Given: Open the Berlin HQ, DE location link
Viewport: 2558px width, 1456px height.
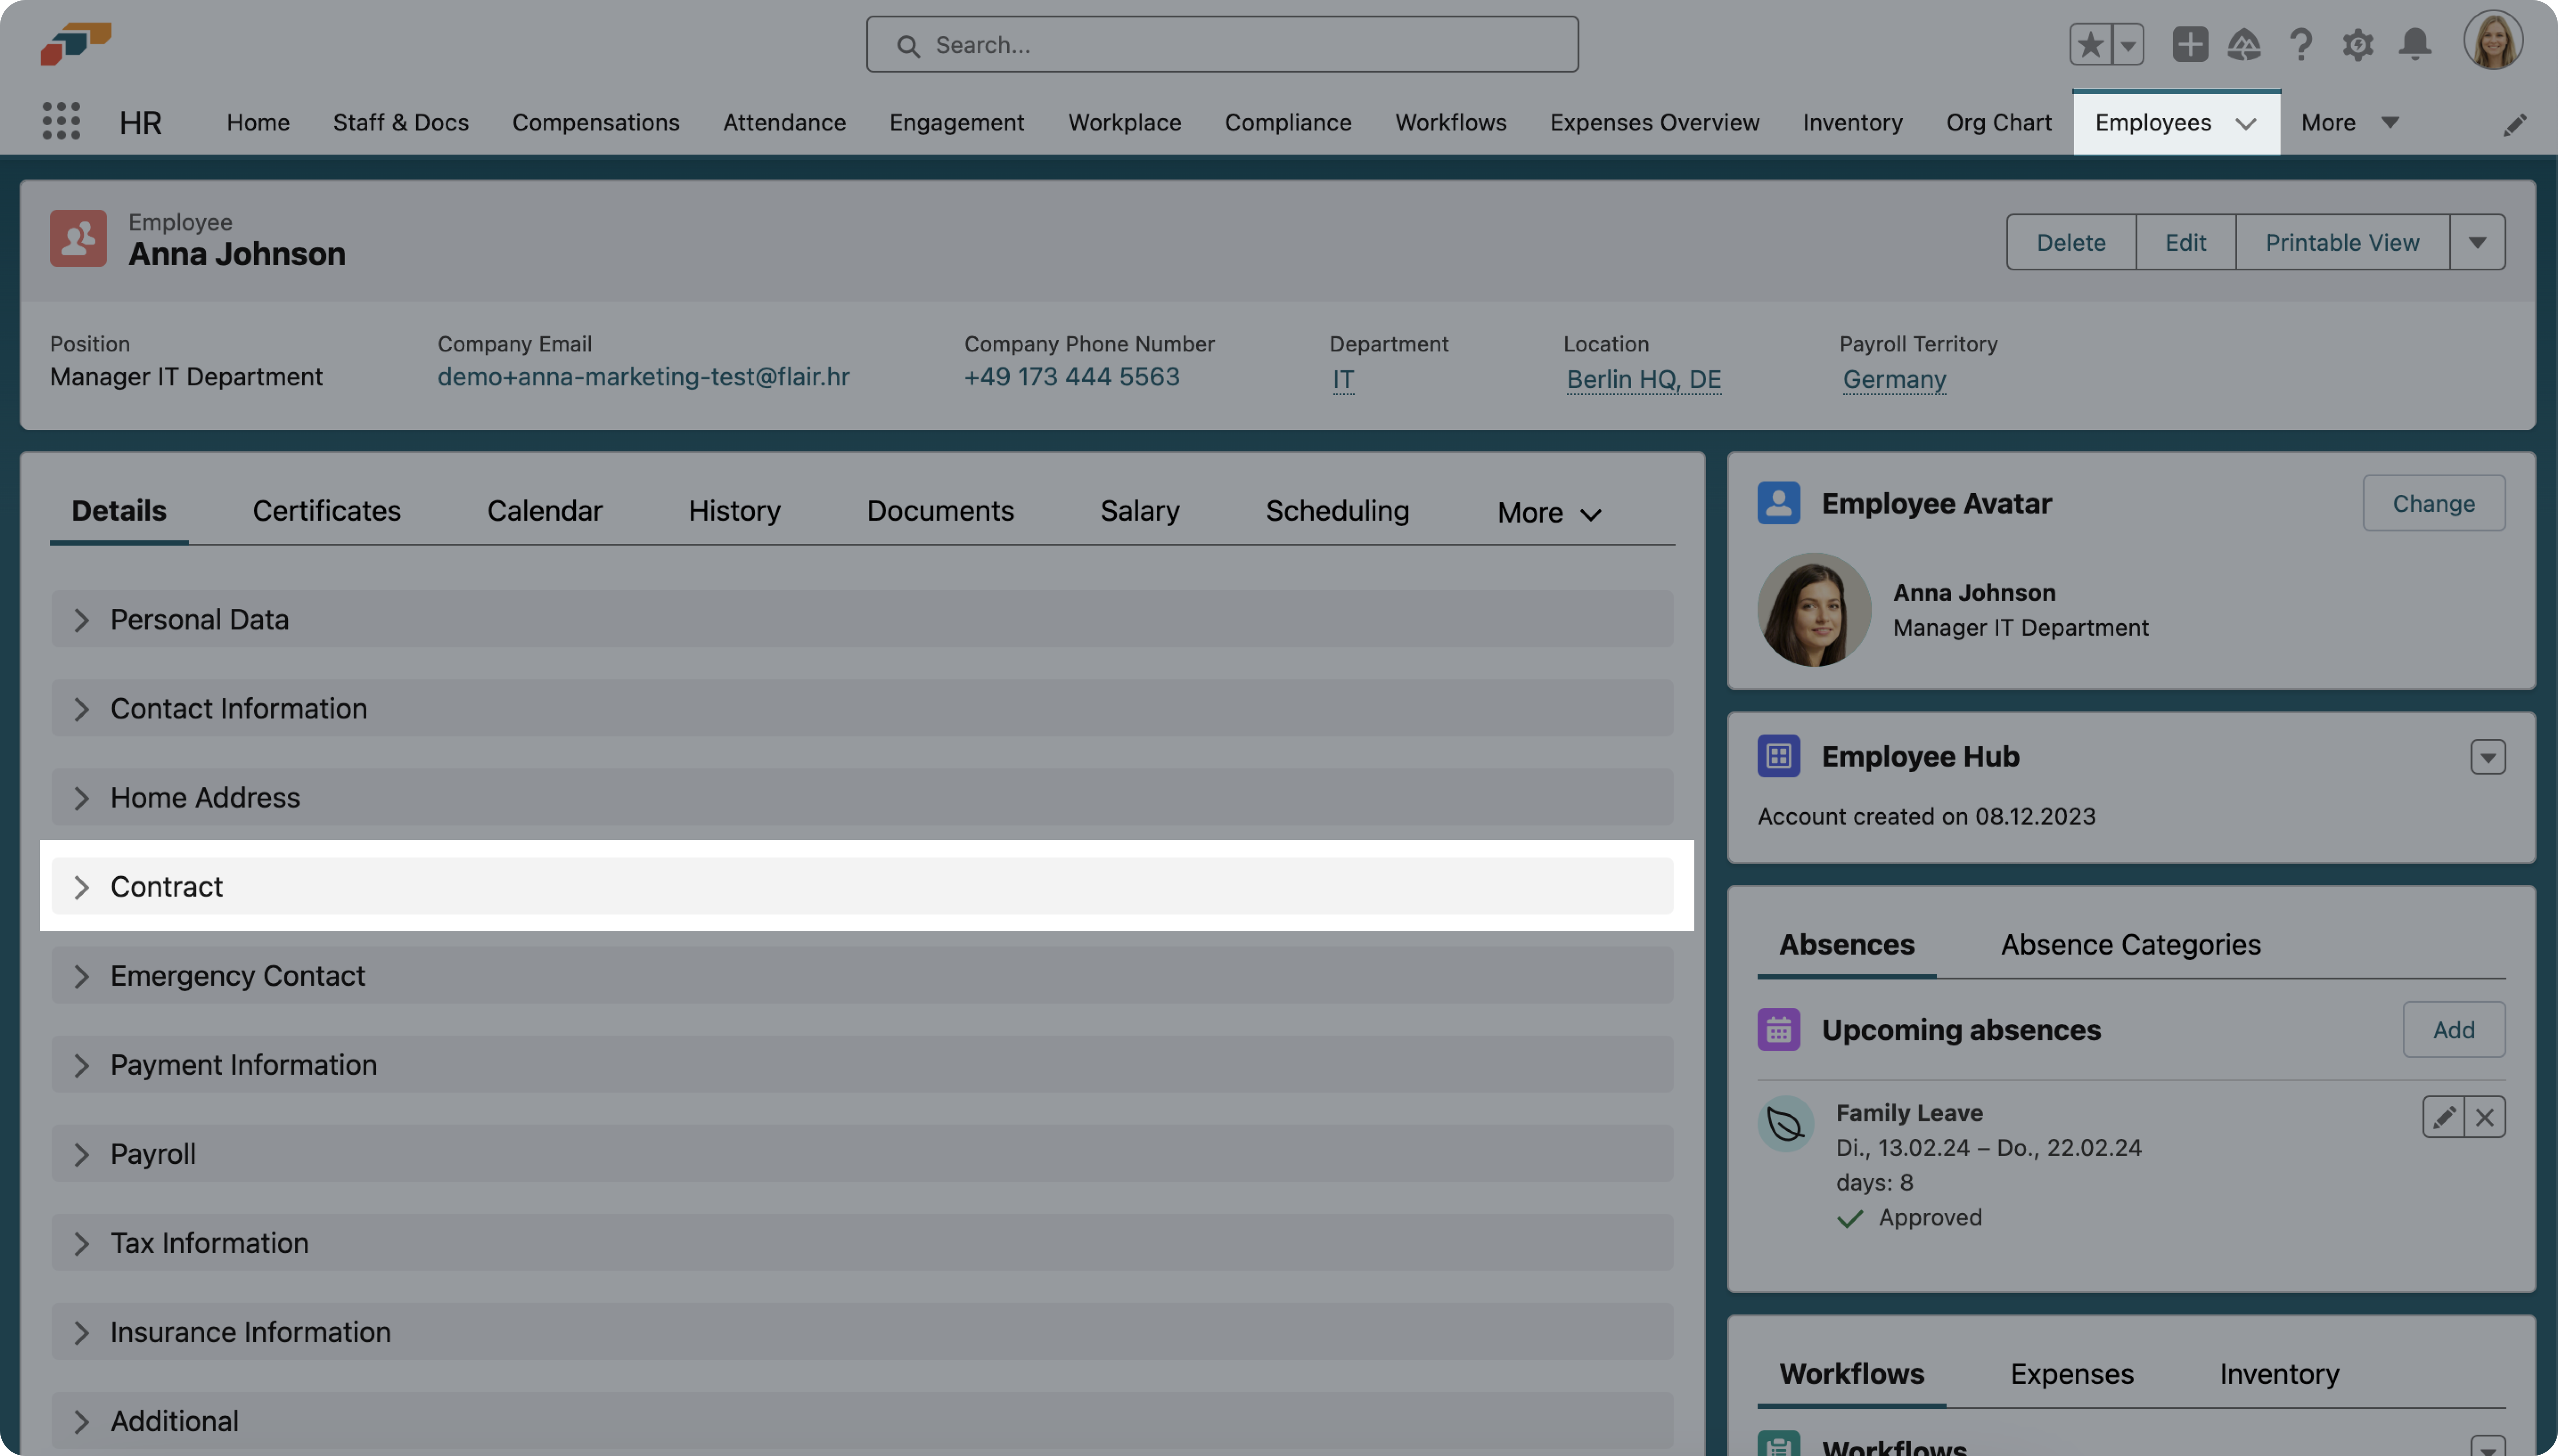Looking at the screenshot, I should pos(1644,379).
